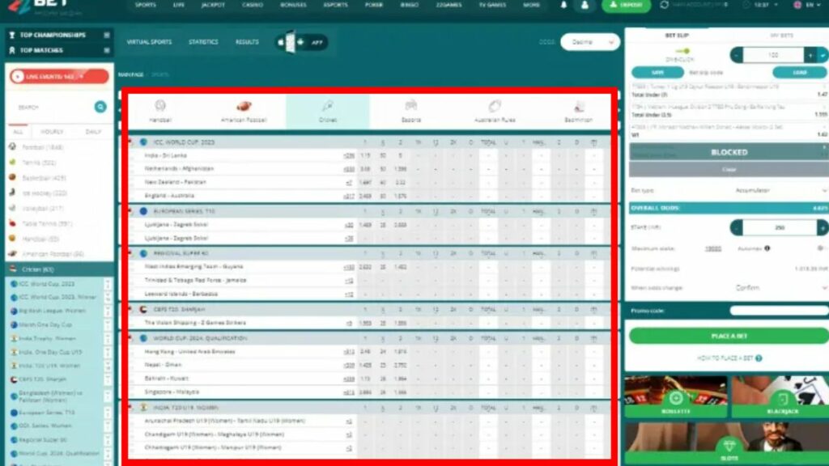The image size is (829, 466).
Task: Toggle the Automax switch
Action: click(821, 248)
